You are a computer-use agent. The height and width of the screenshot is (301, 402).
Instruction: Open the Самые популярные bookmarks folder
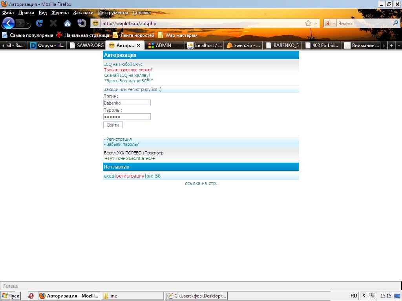[27, 35]
